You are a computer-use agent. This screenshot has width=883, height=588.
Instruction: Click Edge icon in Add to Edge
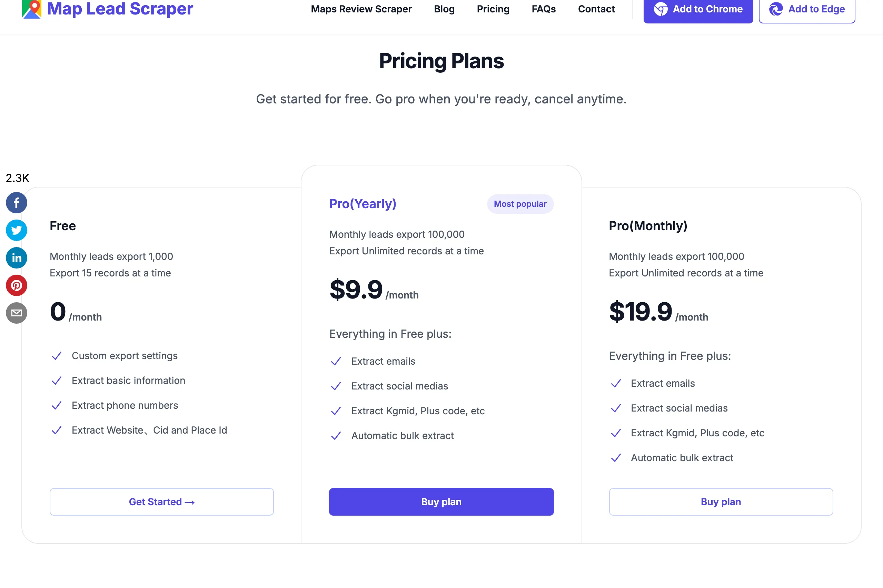click(x=776, y=9)
